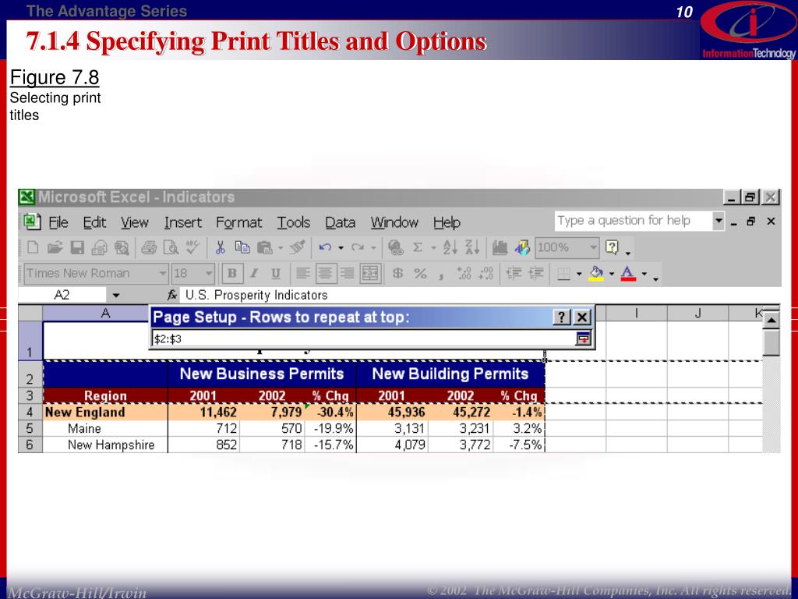Click the $2:$3 rows to repeat field
Screen dimensions: 798x599
tap(363, 338)
